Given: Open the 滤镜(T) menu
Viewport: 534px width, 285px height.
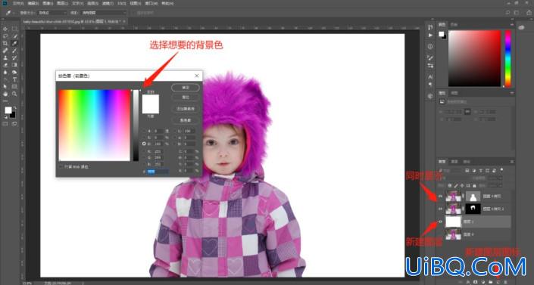Looking at the screenshot, I should pos(108,3).
